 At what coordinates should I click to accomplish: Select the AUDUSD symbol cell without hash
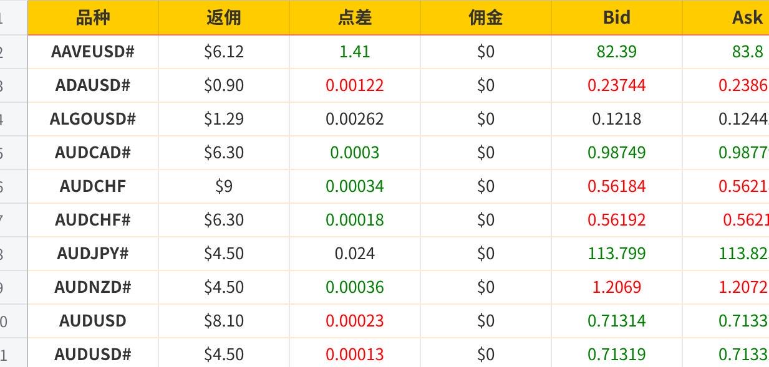[x=93, y=321]
